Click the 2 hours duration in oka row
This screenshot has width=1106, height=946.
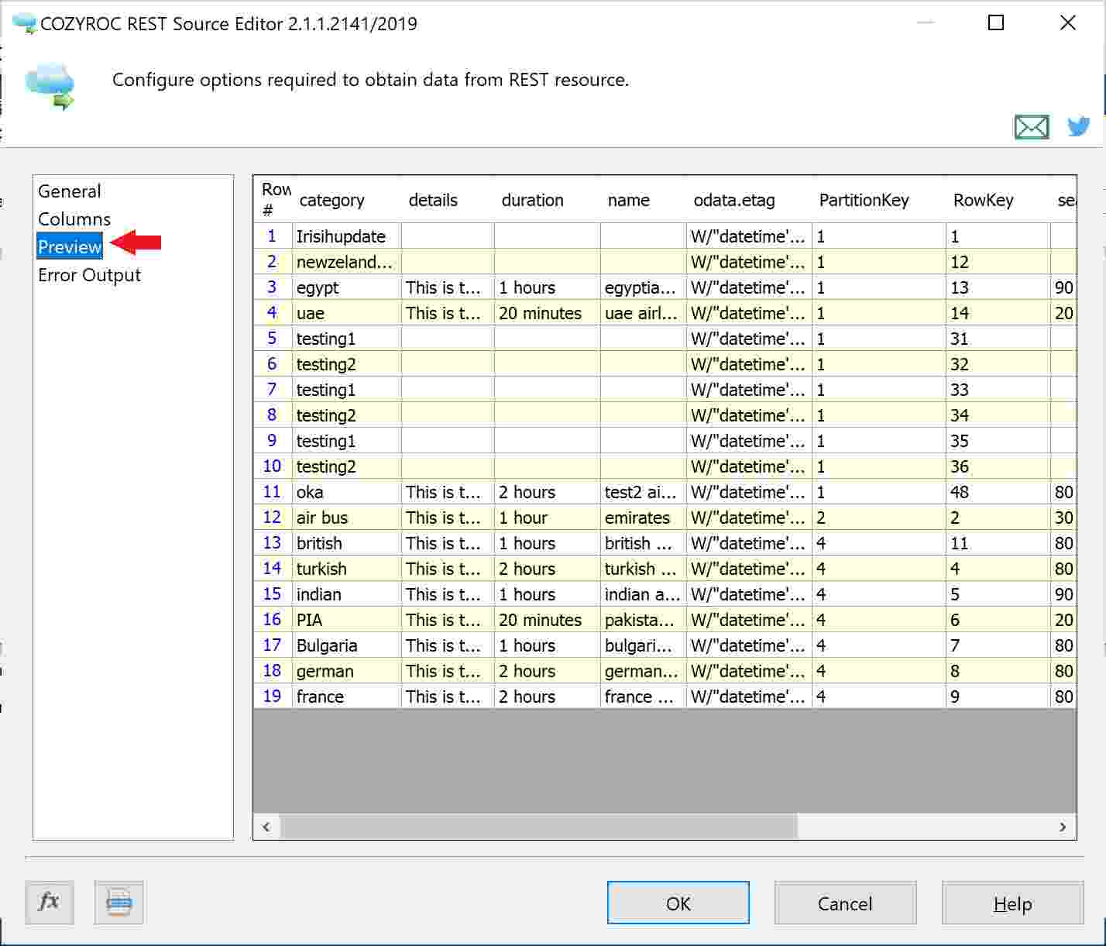click(548, 492)
